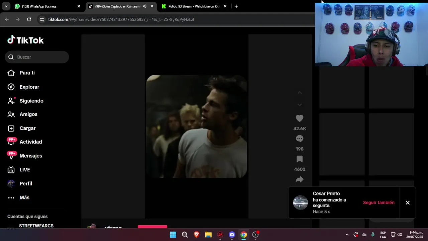The width and height of the screenshot is (428, 241).
Task: Open the ESP LAA language switcher
Action: 383,235
